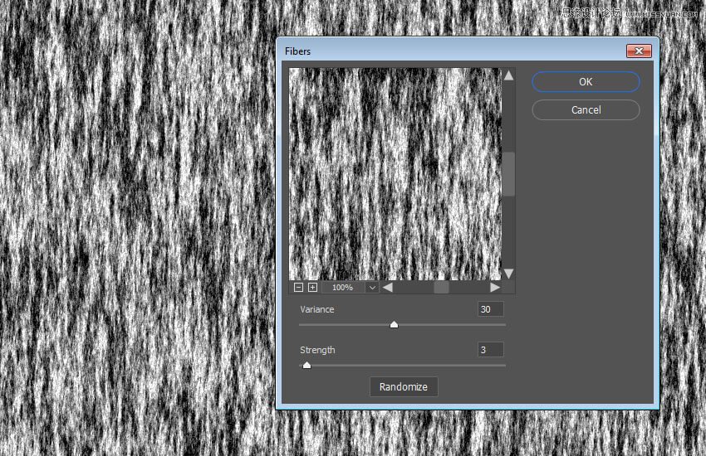Click the Strength value field

tap(490, 350)
